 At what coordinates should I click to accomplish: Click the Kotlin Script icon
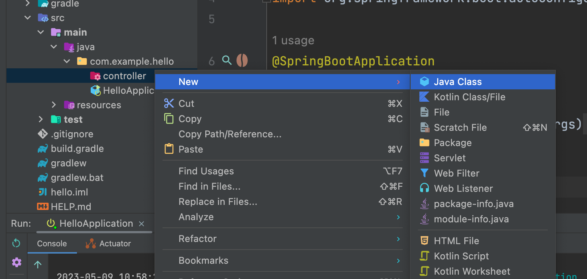coord(424,256)
